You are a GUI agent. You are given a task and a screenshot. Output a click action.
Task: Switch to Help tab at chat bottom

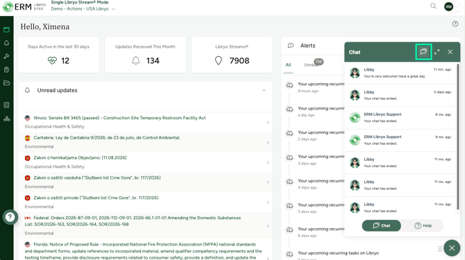coord(423,225)
